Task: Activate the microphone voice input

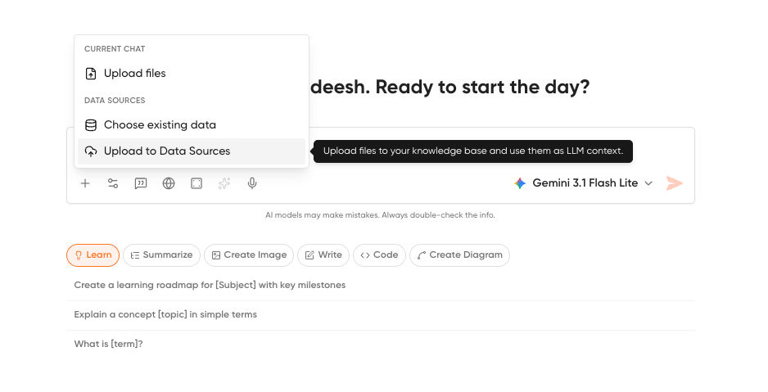Action: click(x=252, y=183)
